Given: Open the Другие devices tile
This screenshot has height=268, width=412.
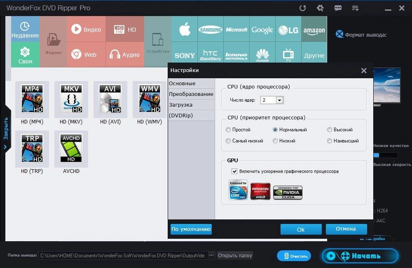Looking at the screenshot, I should [314, 53].
